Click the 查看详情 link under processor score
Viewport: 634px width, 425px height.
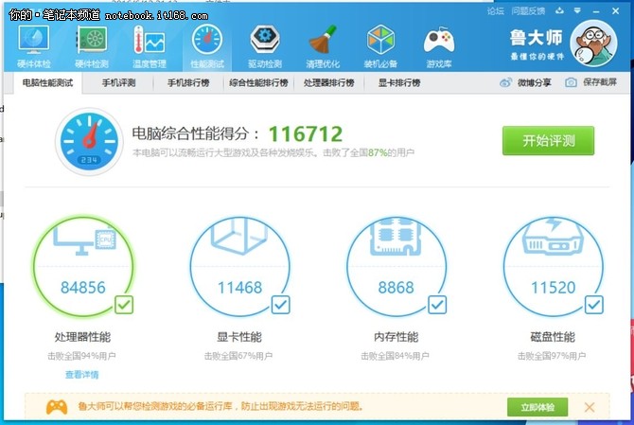81,375
